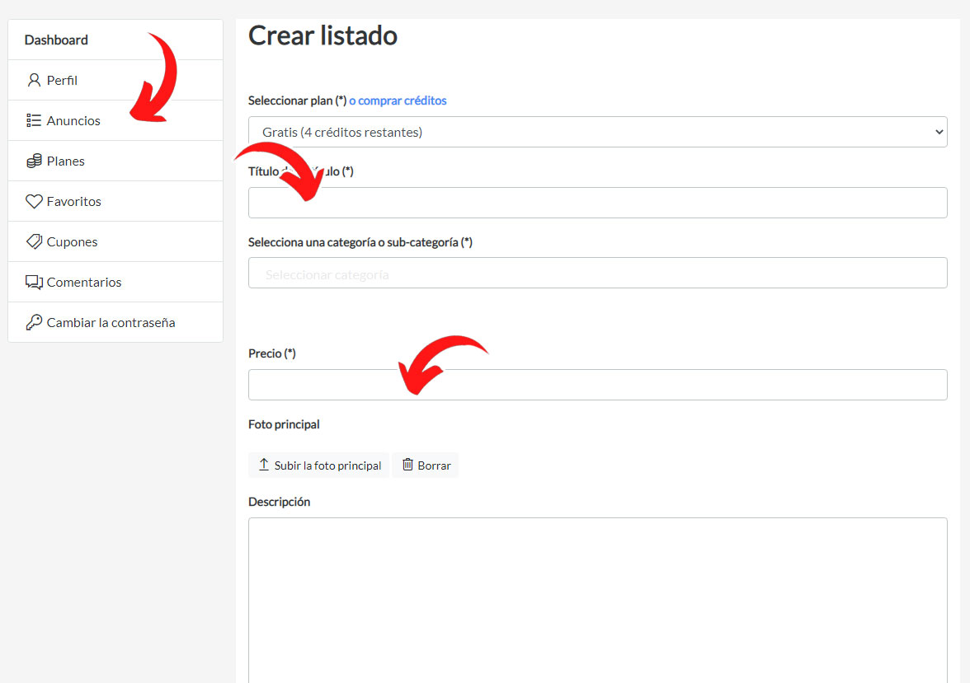Go to Anuncios in sidebar
Viewport: 970px width, 683px height.
tap(115, 120)
